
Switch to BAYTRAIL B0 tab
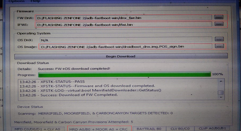pyautogui.click(x=149, y=129)
